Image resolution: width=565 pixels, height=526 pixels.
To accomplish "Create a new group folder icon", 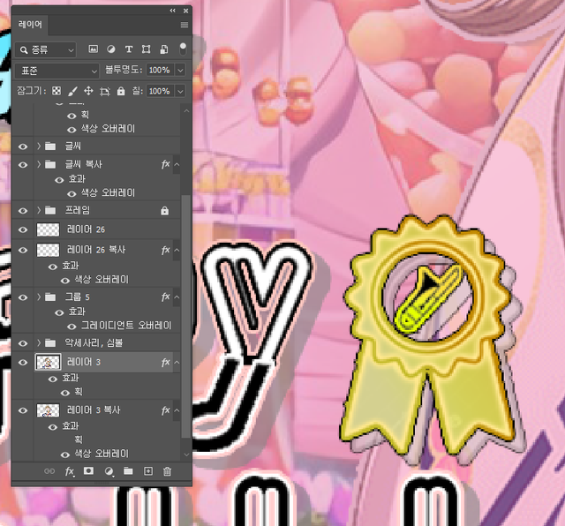I will 128,471.
